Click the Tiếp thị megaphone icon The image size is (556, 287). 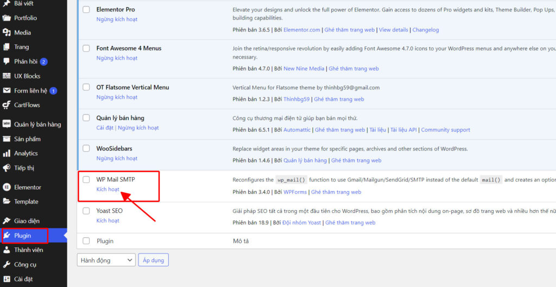point(7,168)
